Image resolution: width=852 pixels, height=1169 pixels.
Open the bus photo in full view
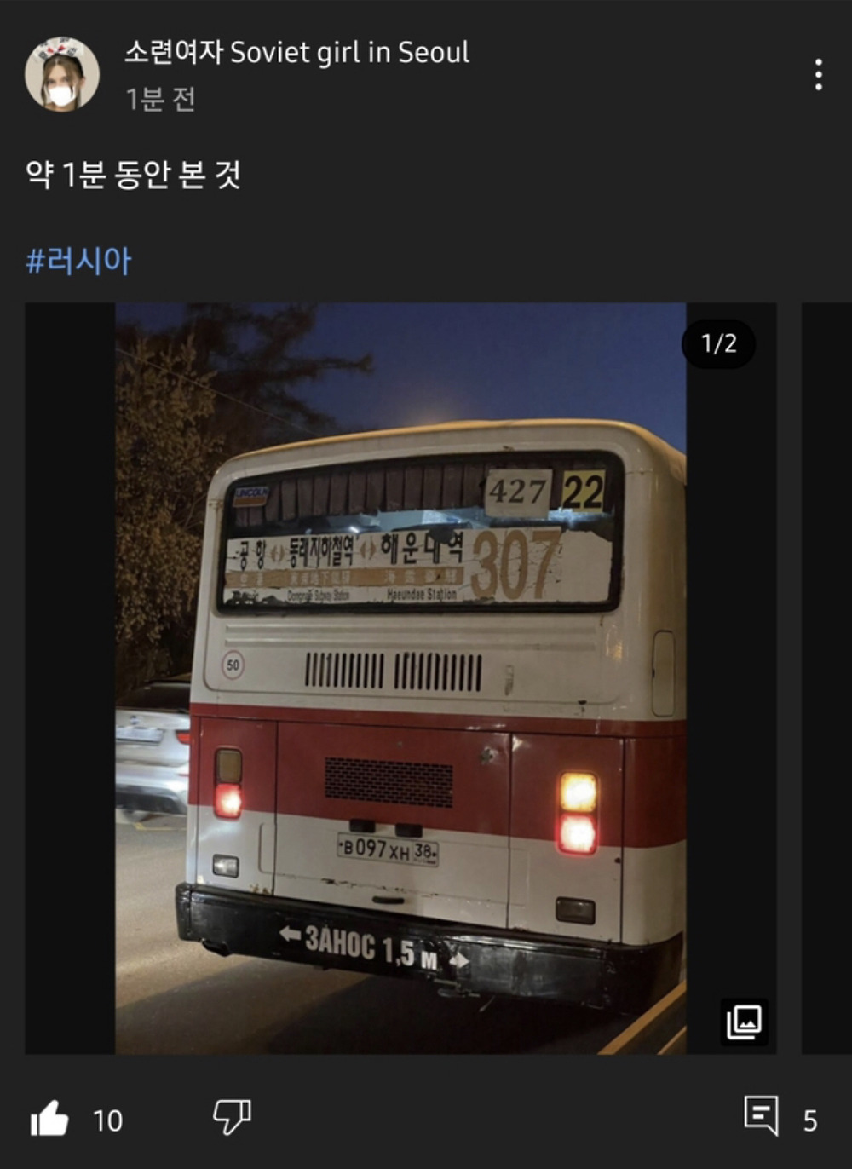click(x=400, y=678)
